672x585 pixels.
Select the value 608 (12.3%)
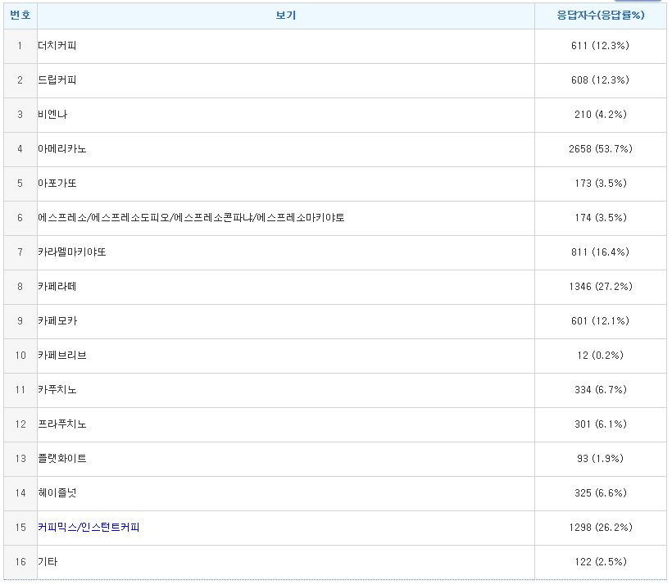[x=600, y=79]
